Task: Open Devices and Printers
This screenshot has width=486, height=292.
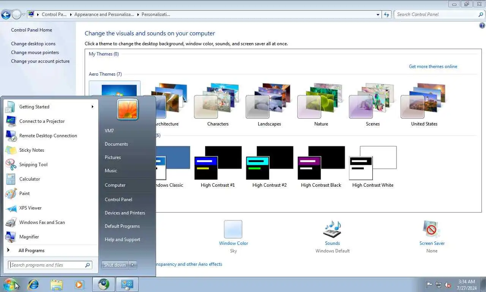Action: coord(125,213)
